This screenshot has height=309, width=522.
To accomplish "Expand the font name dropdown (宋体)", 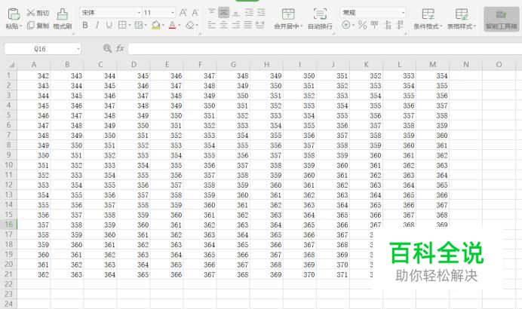I will 139,13.
